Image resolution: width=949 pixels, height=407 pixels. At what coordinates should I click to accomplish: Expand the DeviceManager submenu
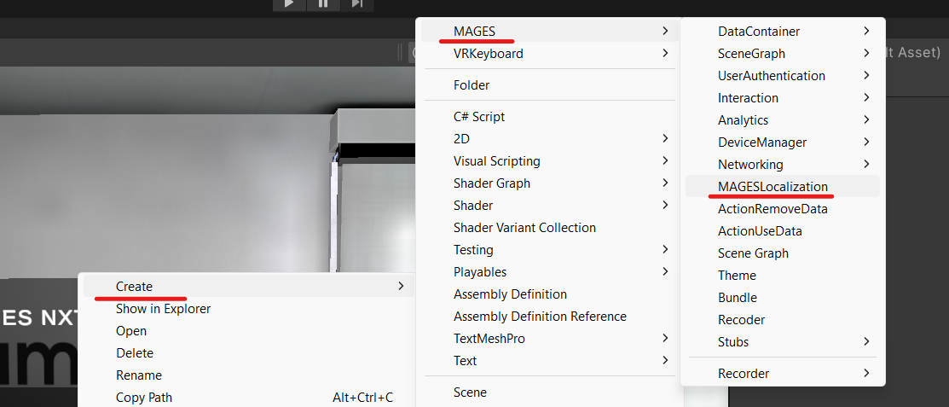[x=783, y=142]
